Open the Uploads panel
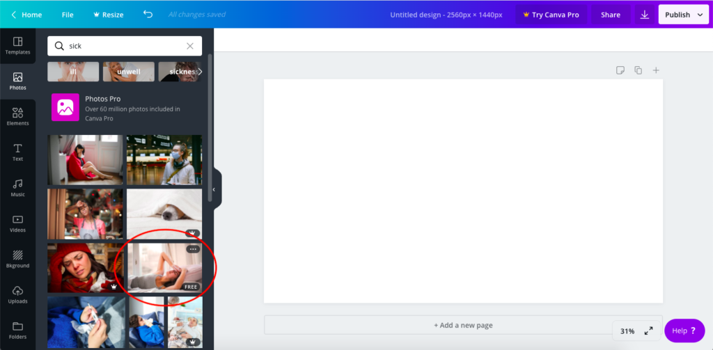This screenshot has width=713, height=350. (x=17, y=294)
